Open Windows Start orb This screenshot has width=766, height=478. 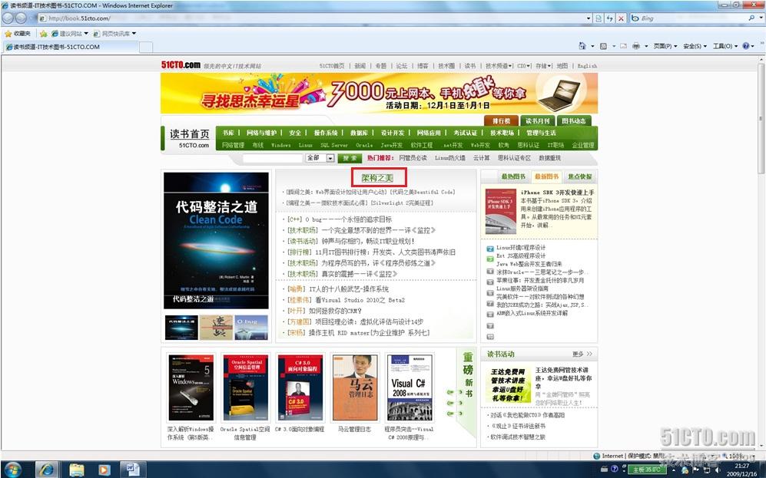click(x=13, y=470)
